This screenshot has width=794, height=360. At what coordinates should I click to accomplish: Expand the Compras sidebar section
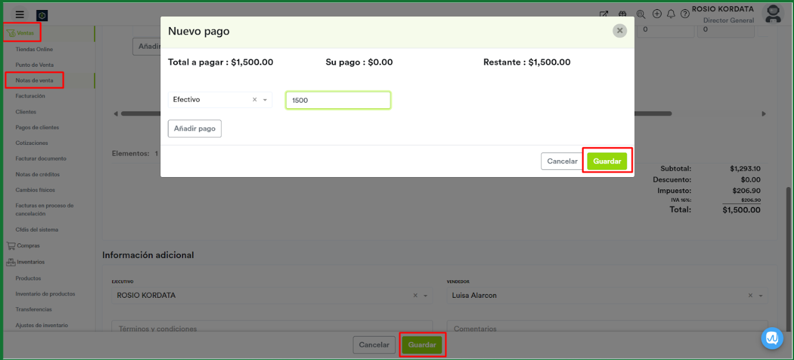pyautogui.click(x=28, y=246)
